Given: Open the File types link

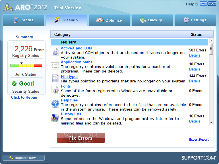Looking at the screenshot, I should [70, 77].
